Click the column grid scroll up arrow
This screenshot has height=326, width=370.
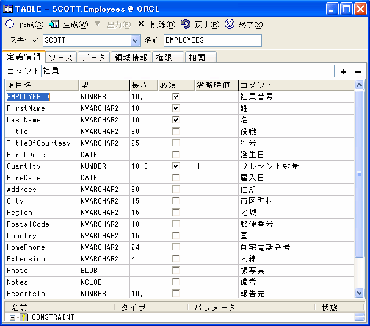tap(359, 85)
